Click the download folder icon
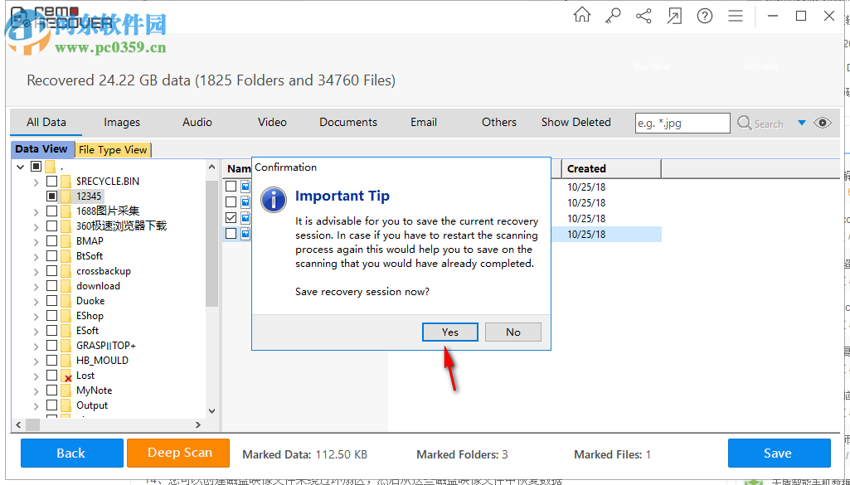Screen dimensions: 850x485 [x=66, y=285]
